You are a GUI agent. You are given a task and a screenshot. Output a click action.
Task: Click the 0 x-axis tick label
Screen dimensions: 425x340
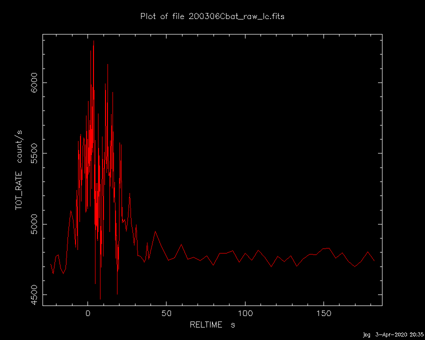[x=88, y=313]
